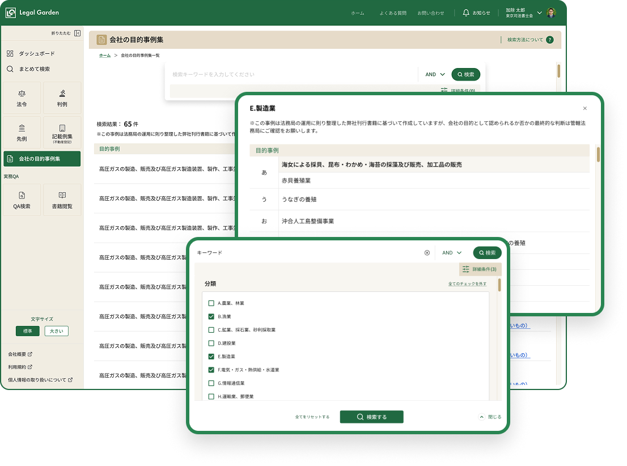Click the Legal Garden logo icon

point(11,13)
